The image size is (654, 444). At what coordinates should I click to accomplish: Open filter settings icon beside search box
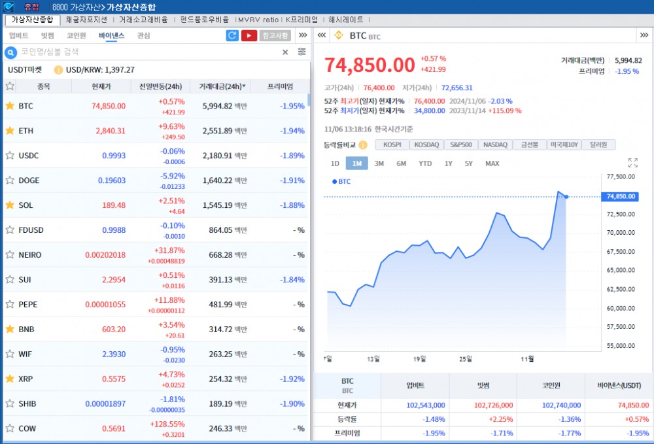(301, 52)
